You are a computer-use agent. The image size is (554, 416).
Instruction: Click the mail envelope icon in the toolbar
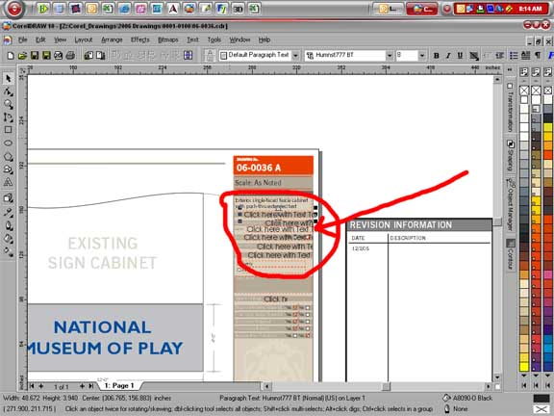point(59,56)
